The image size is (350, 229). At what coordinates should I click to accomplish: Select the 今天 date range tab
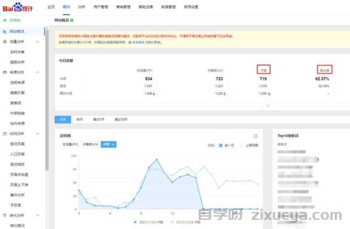click(63, 119)
